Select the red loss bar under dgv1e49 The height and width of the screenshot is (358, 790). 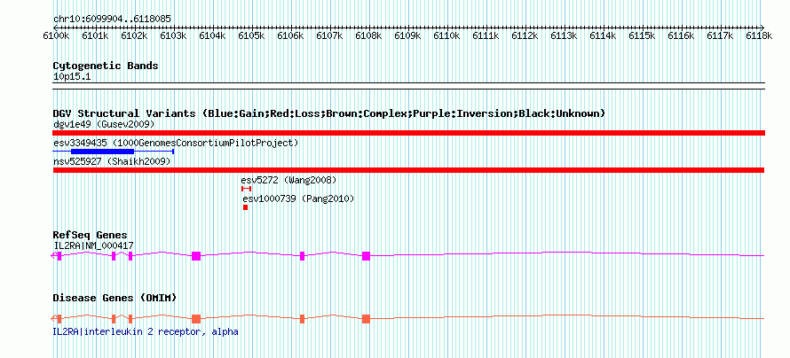click(408, 133)
